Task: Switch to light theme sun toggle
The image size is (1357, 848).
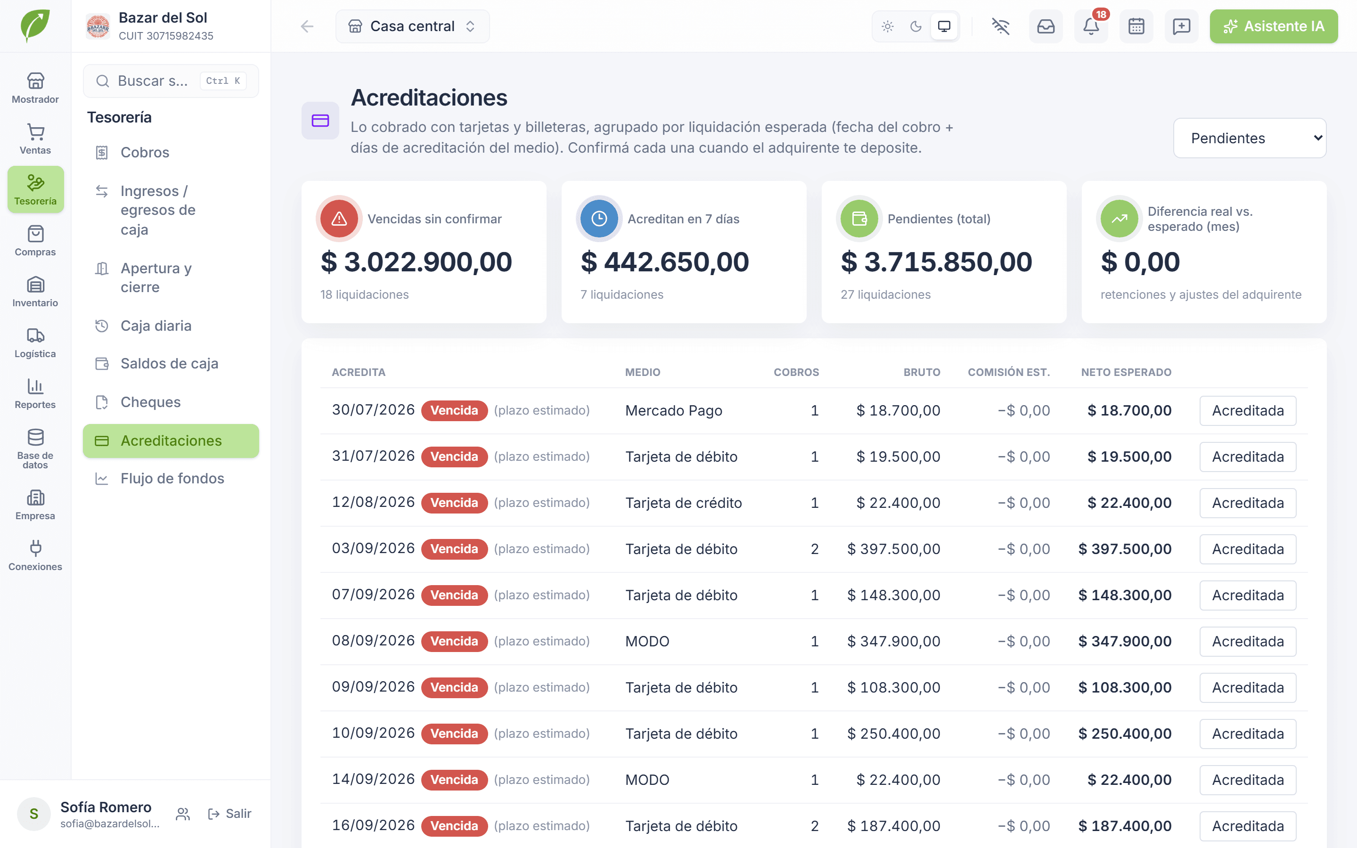Action: [888, 26]
